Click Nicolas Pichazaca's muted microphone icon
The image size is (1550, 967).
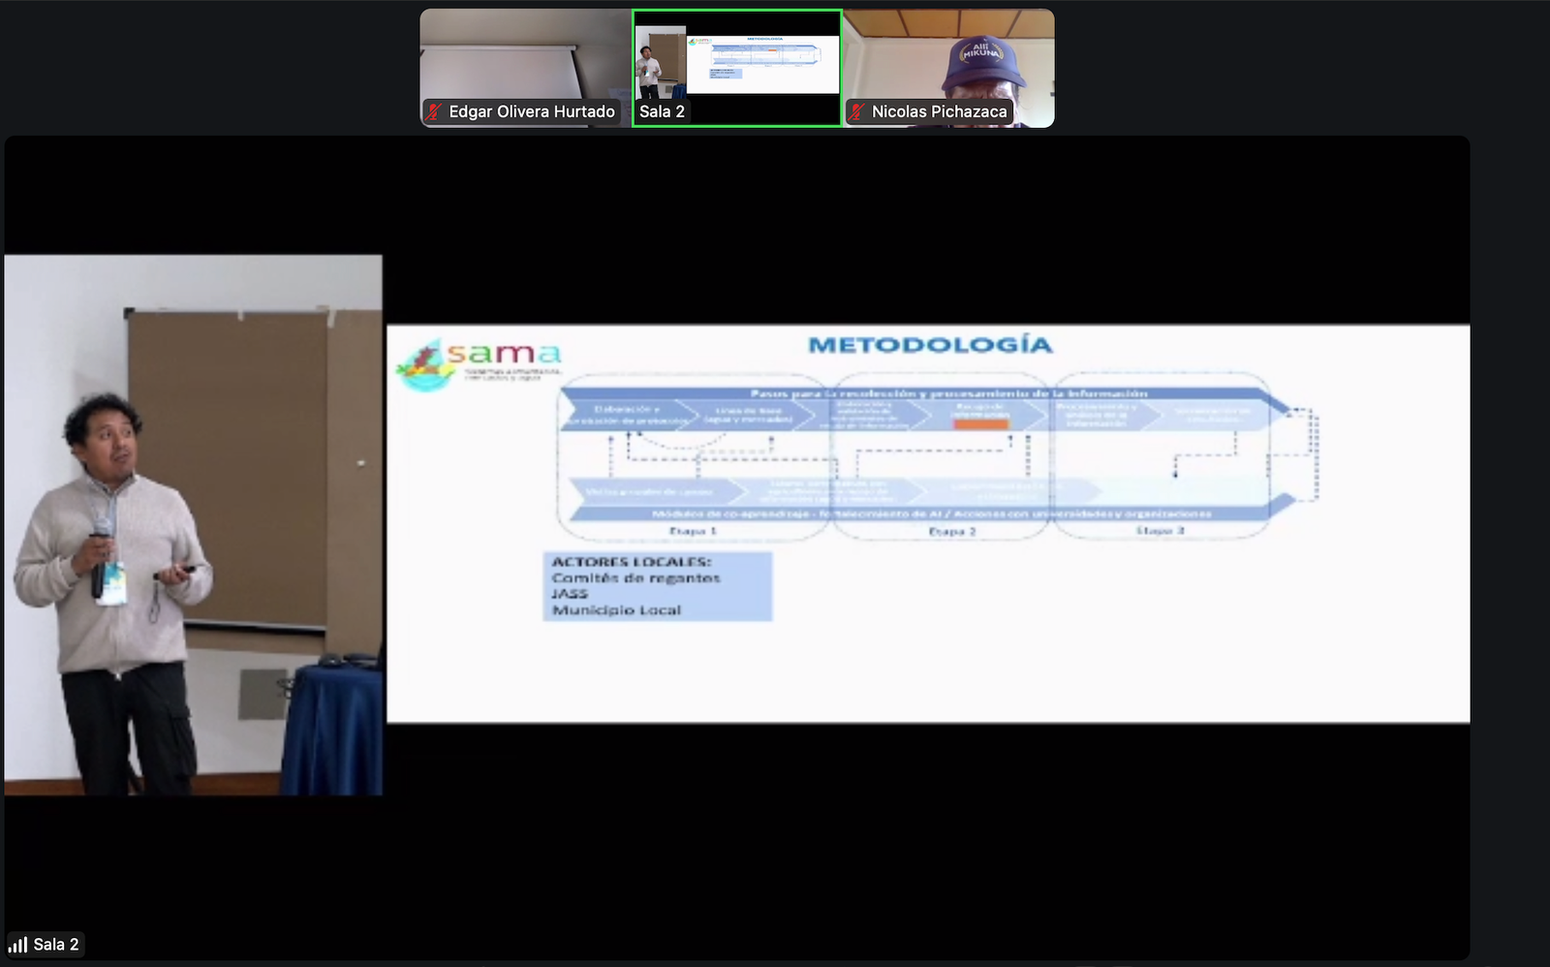point(856,112)
